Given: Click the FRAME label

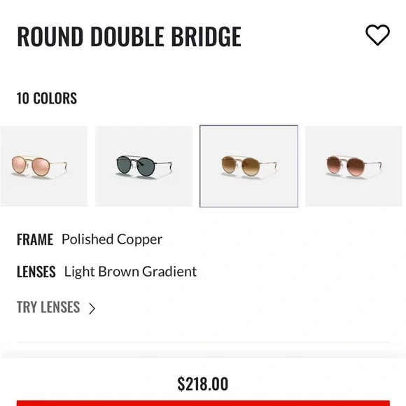Looking at the screenshot, I should 35,239.
